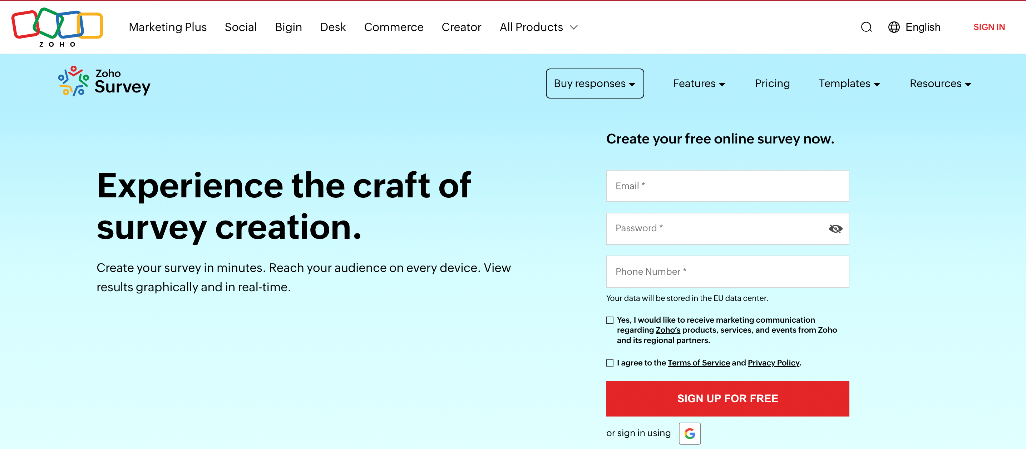Open the Buy responses dropdown

(x=594, y=84)
